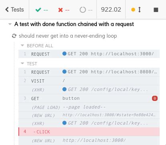This screenshot has height=145, width=166.
Task: Select the VISIT / command
Action: 89,81
